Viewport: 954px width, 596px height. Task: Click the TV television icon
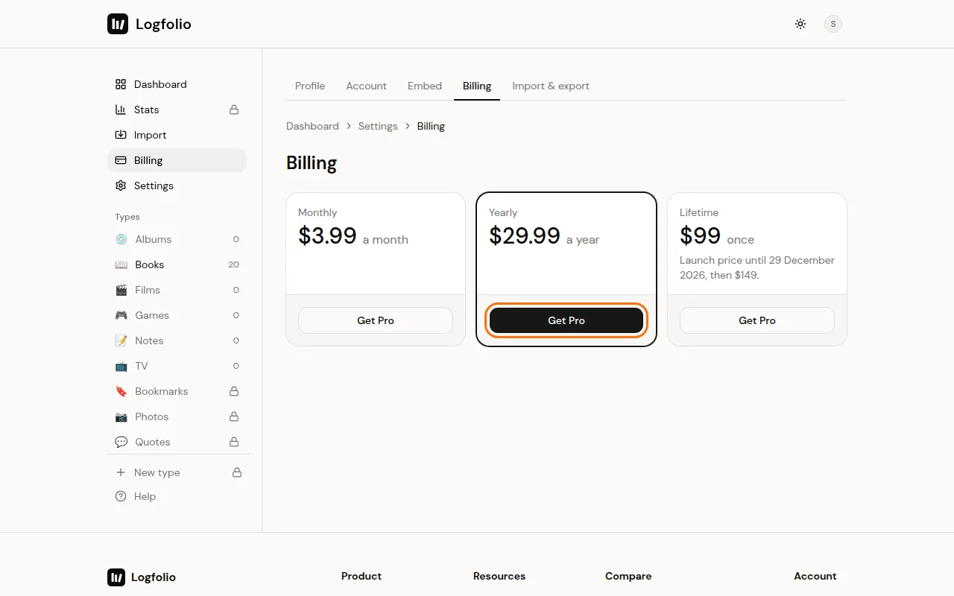click(121, 366)
